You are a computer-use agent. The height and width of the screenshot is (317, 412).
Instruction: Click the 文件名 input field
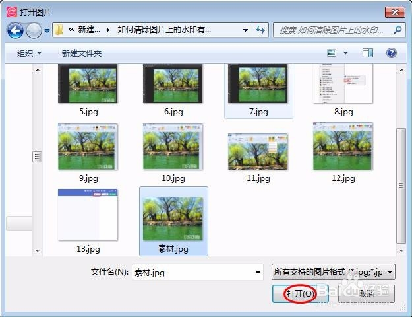pos(198,272)
